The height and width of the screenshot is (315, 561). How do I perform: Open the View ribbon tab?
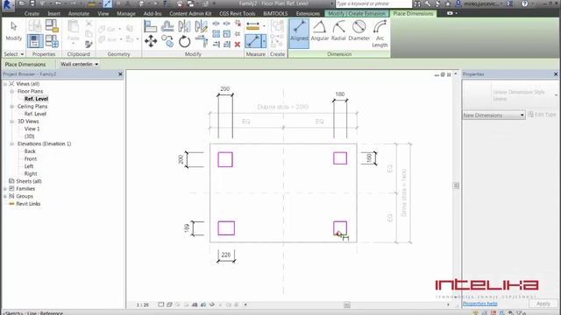point(103,14)
